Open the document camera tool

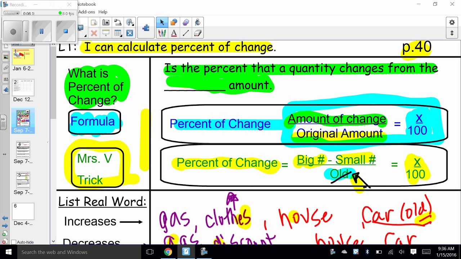[118, 22]
